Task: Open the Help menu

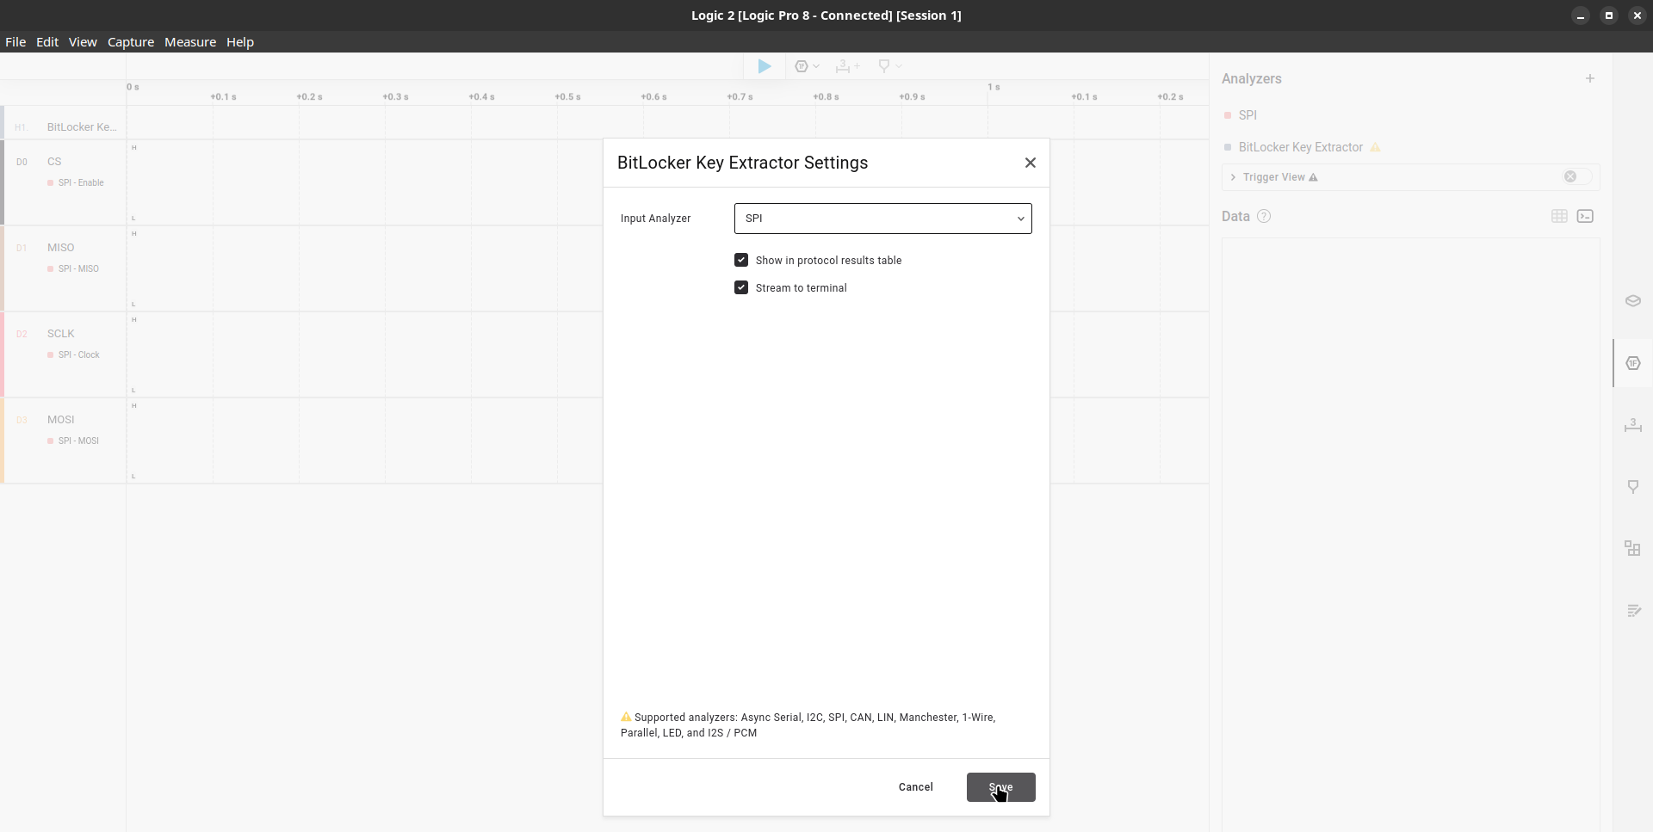Action: point(240,42)
